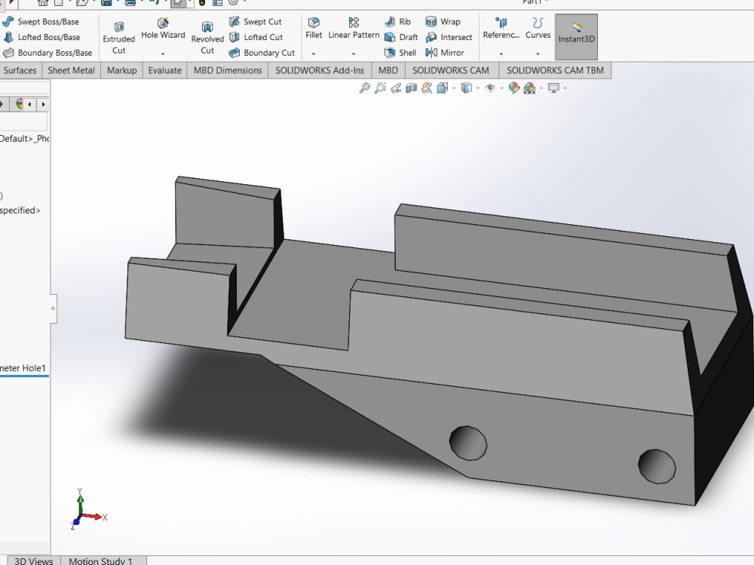Viewport: 754px width, 565px height.
Task: Open the Reference Geometry tool
Action: coord(501,29)
